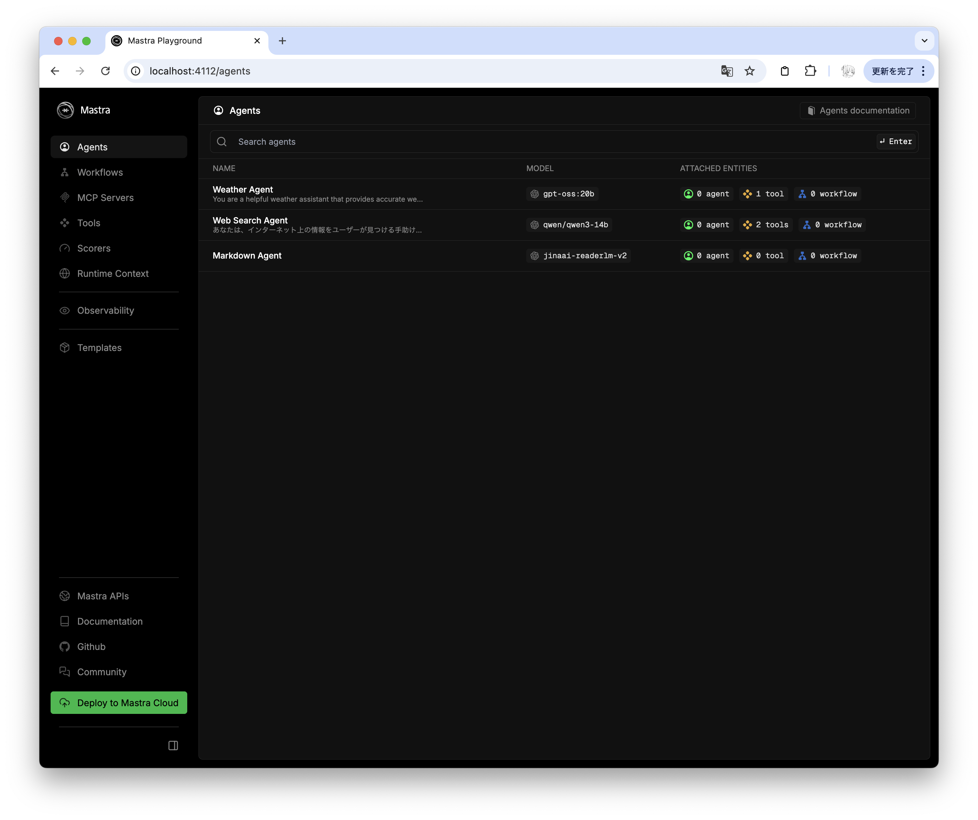This screenshot has width=978, height=820.
Task: Select the Agents sidebar item
Action: coord(92,147)
